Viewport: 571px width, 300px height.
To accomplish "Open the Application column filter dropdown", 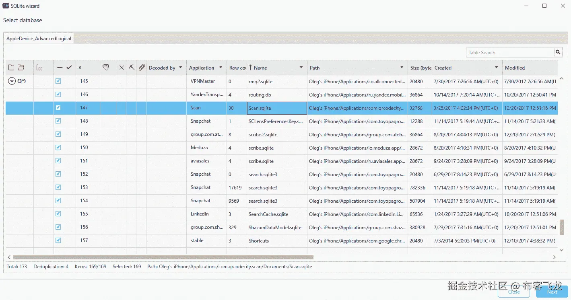I will click(x=221, y=68).
